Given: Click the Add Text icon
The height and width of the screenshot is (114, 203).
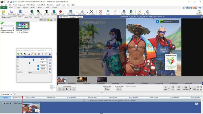Looking at the screenshot, I should (x=47, y=12).
